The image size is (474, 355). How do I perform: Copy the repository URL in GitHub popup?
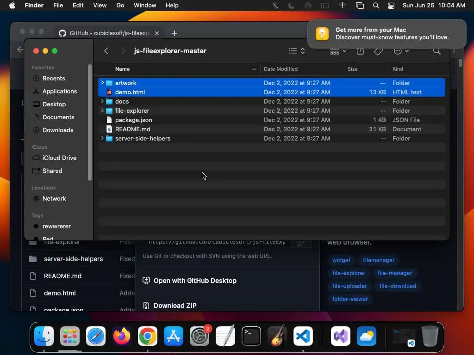click(300, 242)
